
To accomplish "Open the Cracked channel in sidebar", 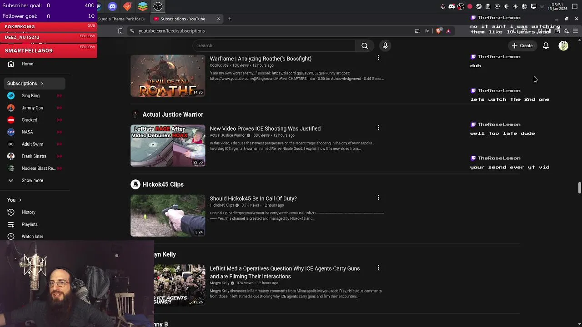I will coord(35,120).
